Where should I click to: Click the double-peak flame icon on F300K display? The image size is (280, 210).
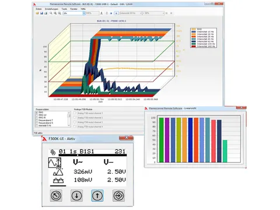tap(58, 180)
